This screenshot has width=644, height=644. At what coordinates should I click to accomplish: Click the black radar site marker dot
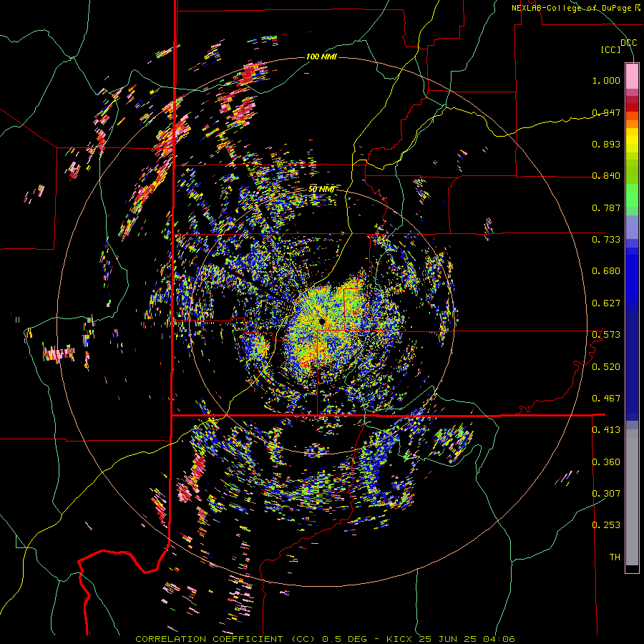(322, 321)
